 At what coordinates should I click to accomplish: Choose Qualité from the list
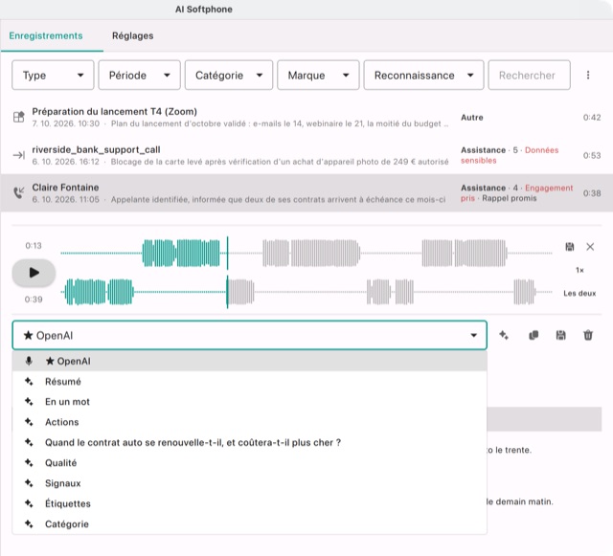pyautogui.click(x=249, y=462)
